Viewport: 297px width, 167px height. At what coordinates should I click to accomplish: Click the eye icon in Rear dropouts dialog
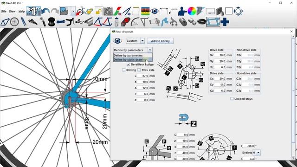117,41
